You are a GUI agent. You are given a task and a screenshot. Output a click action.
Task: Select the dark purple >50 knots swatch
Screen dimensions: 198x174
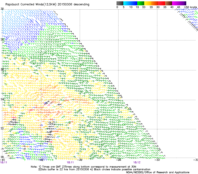185,3
